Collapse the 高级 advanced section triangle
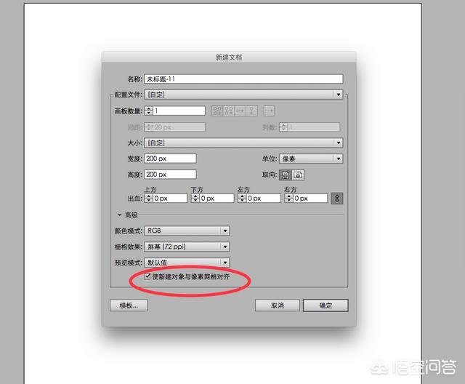The width and height of the screenshot is (465, 384). pos(119,215)
